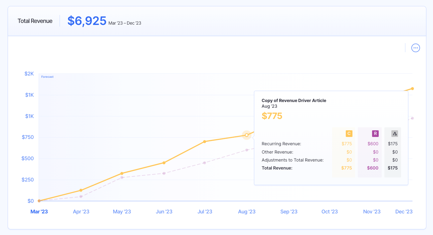433x235 pixels.
Task: Click the yellow C icon in tooltip
Action: (x=349, y=134)
